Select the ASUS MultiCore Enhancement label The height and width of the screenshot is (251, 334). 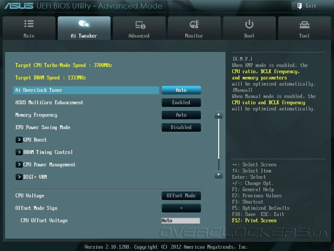click(49, 102)
